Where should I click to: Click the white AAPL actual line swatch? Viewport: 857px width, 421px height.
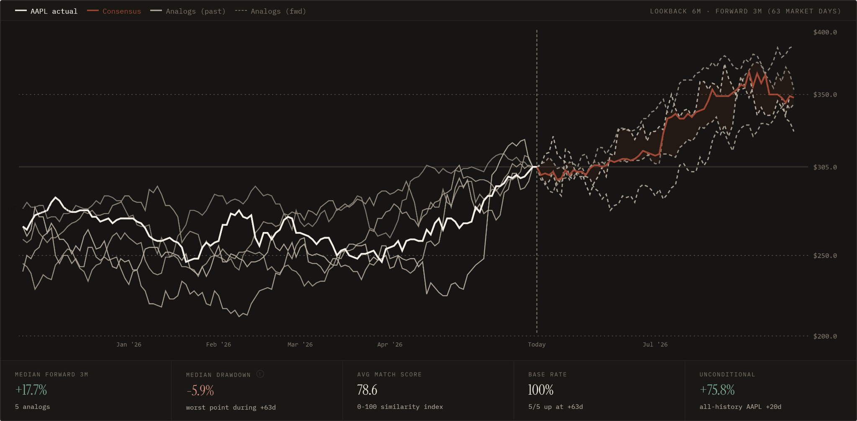click(x=21, y=11)
